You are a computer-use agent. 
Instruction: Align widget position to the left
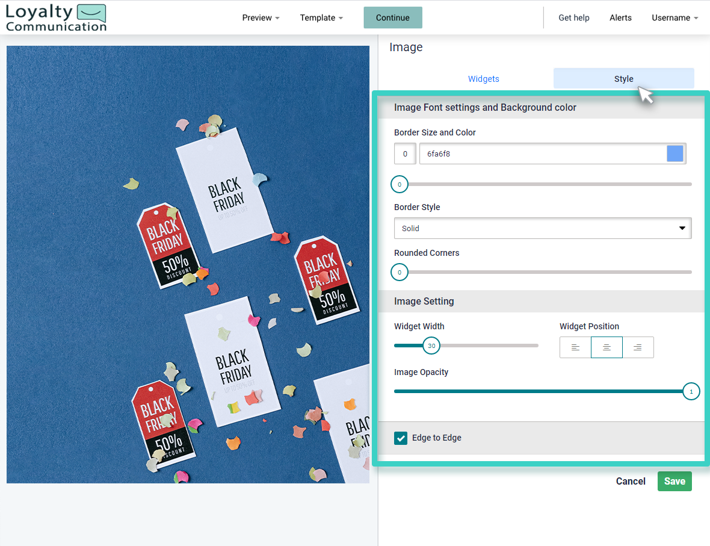click(x=575, y=347)
